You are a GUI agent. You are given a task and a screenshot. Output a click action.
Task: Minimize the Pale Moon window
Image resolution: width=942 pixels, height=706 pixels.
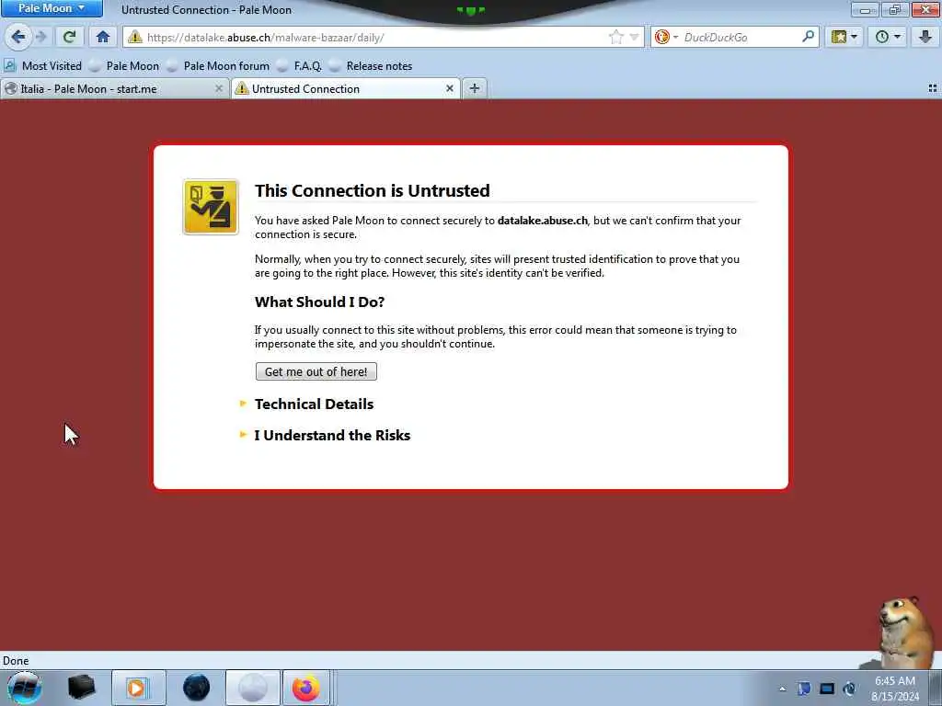point(866,9)
